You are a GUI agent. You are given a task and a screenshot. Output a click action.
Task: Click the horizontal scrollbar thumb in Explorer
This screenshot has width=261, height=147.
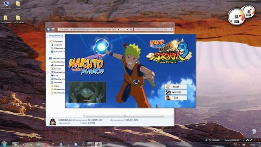[x=125, y=116]
